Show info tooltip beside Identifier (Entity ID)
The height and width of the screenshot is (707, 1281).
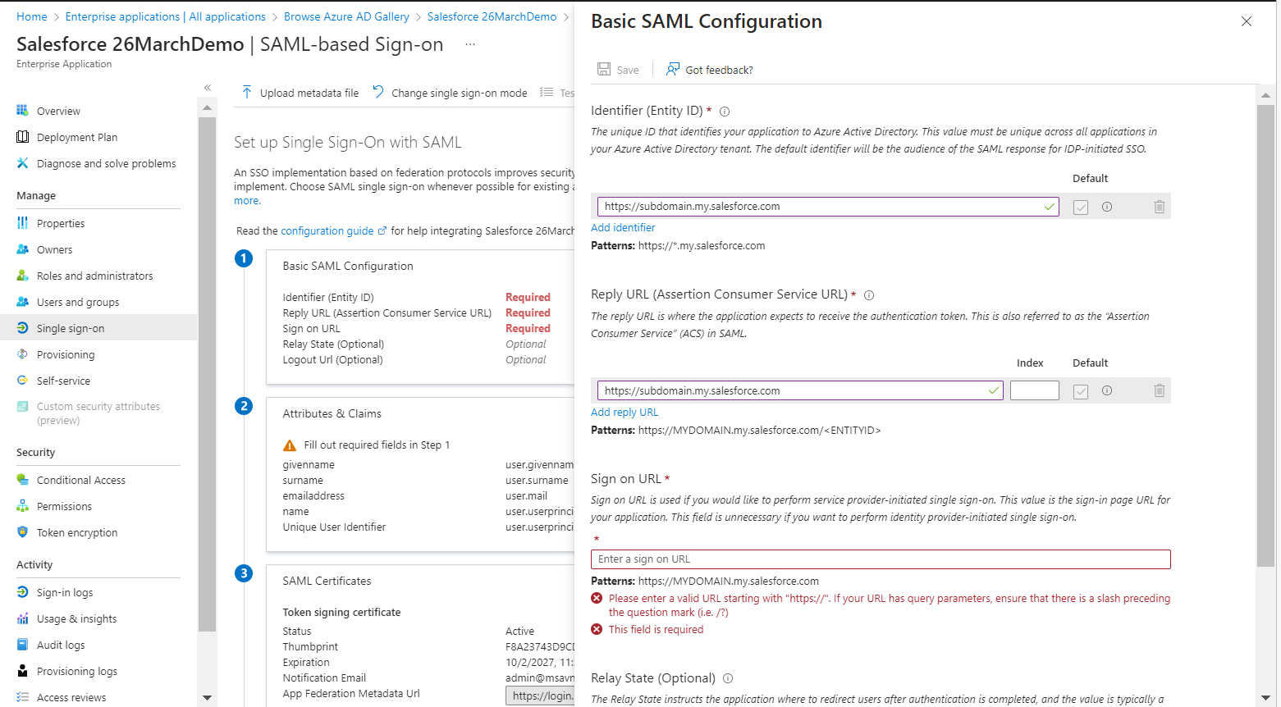point(725,112)
